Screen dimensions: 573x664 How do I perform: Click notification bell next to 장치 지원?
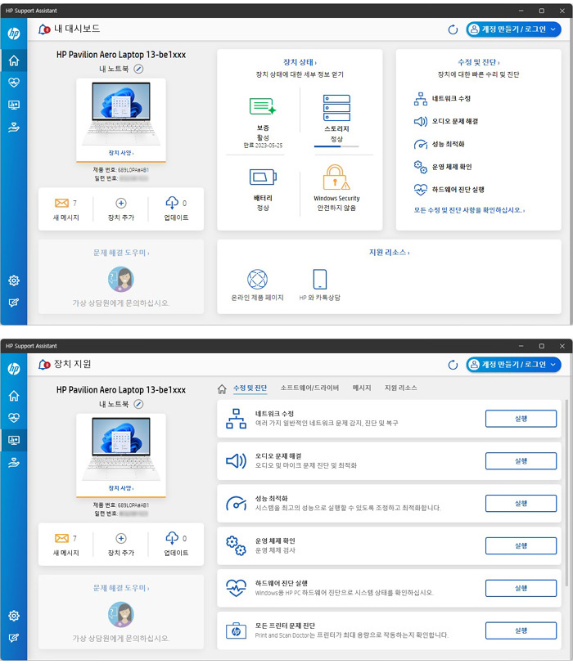pos(44,365)
